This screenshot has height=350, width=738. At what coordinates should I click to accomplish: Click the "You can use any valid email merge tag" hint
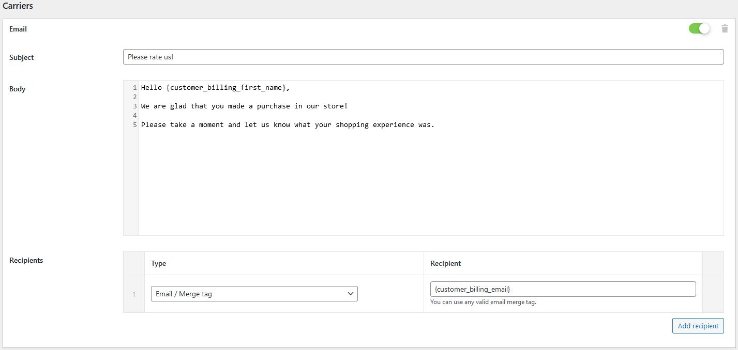click(482, 302)
